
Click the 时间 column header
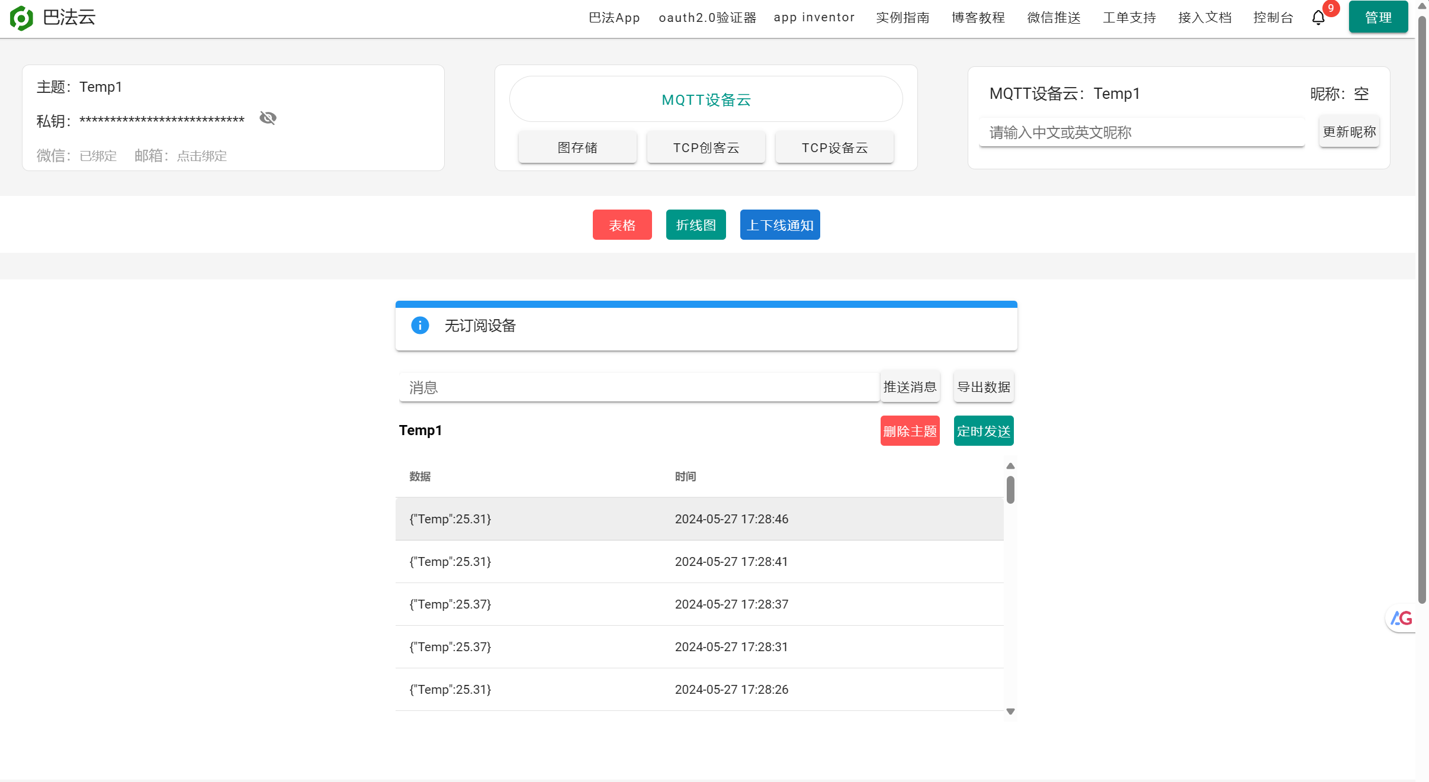(685, 477)
